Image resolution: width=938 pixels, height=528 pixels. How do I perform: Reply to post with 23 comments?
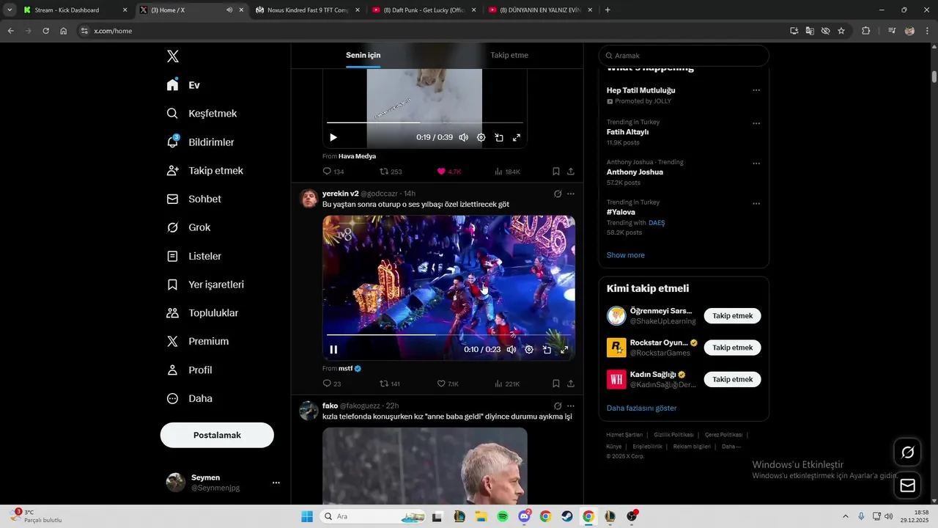(332, 384)
